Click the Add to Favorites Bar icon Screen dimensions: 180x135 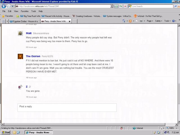17,16
